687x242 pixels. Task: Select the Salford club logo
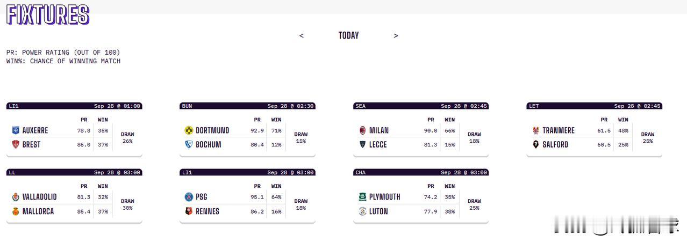(x=535, y=144)
